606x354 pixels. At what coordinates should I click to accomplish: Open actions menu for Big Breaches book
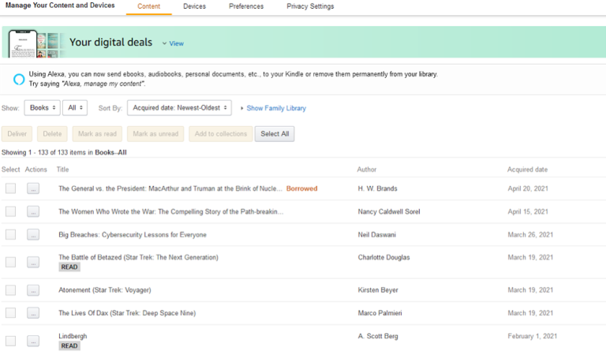pos(33,234)
